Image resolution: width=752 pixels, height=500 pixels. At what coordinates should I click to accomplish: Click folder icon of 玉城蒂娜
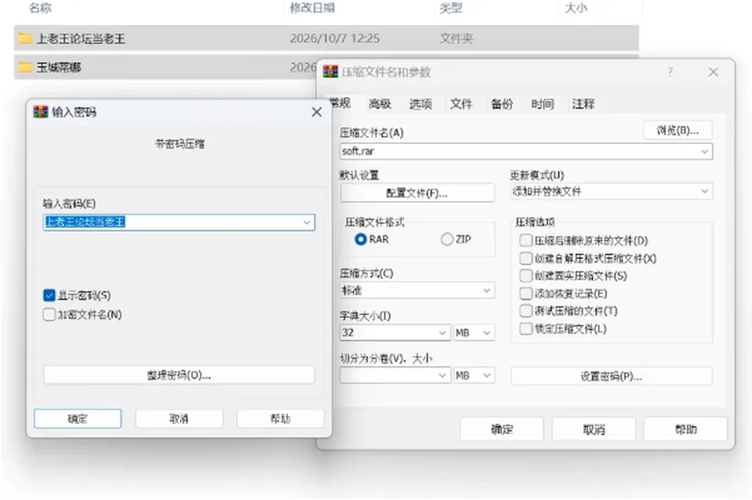[x=25, y=67]
